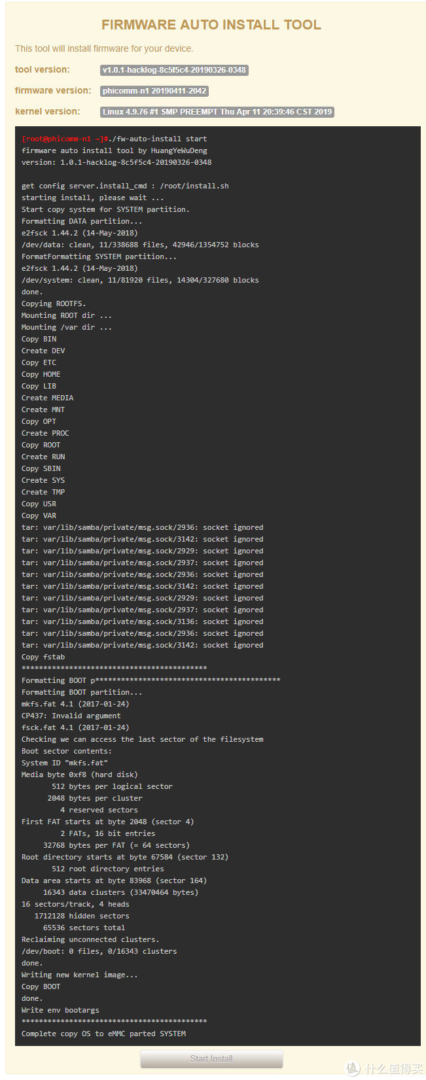Image resolution: width=426 pixels, height=1080 pixels.
Task: Click 'CP437: Invalid argument' terminal line
Action: [x=71, y=716]
